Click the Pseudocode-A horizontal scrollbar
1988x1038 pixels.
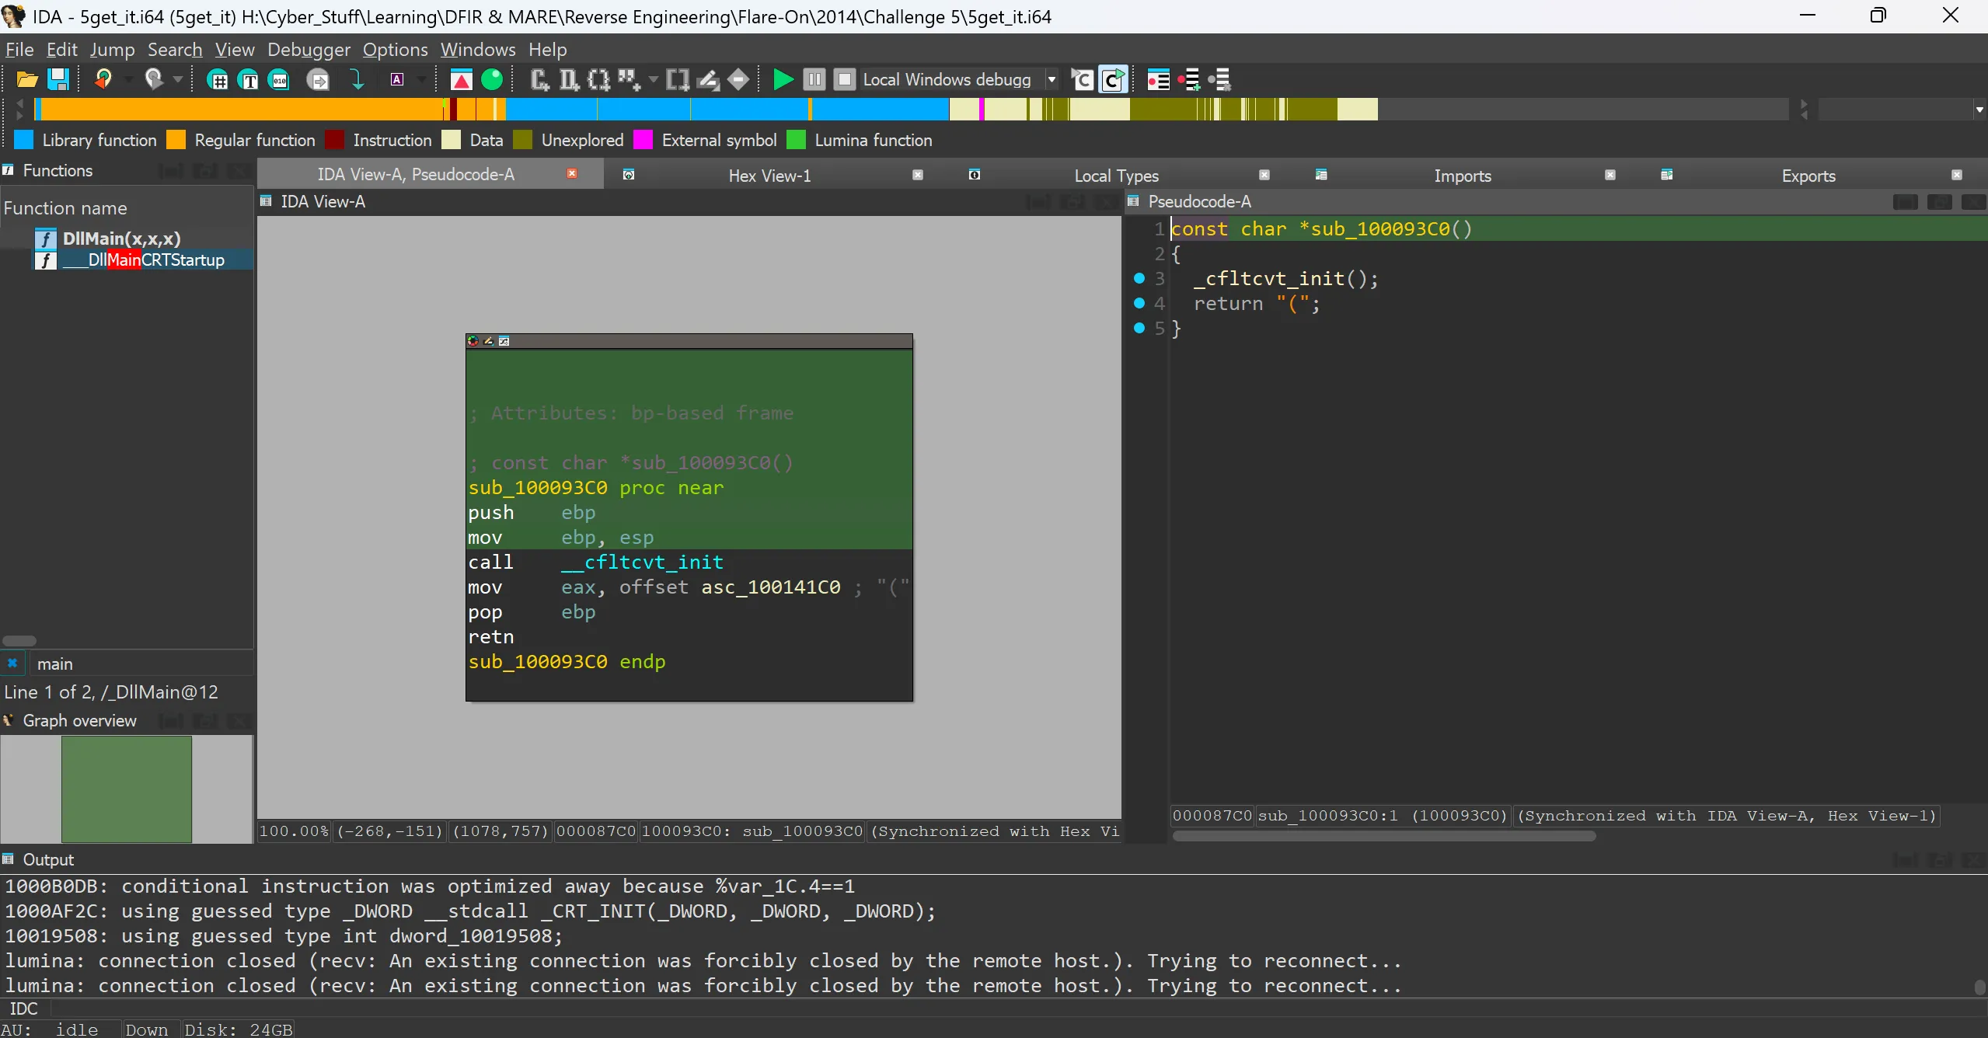1383,836
